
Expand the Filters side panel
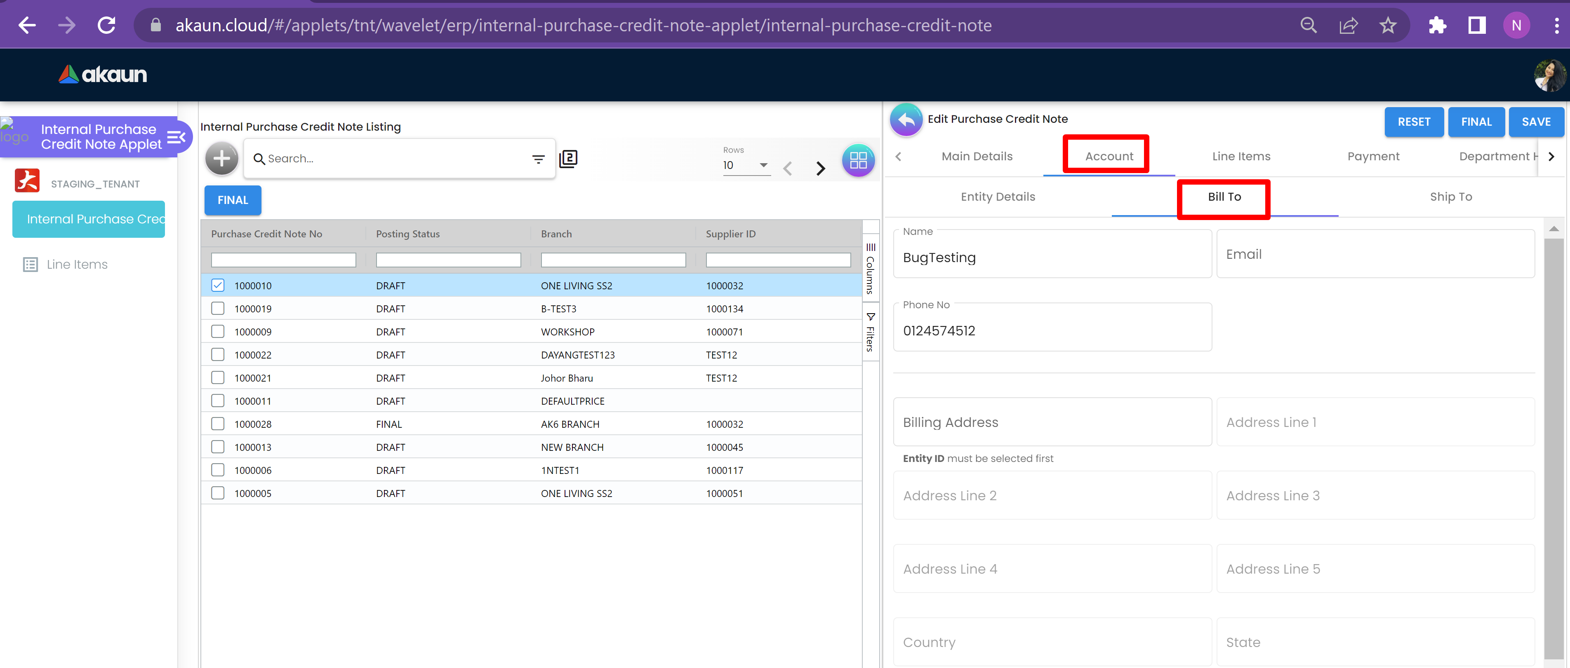(x=870, y=332)
